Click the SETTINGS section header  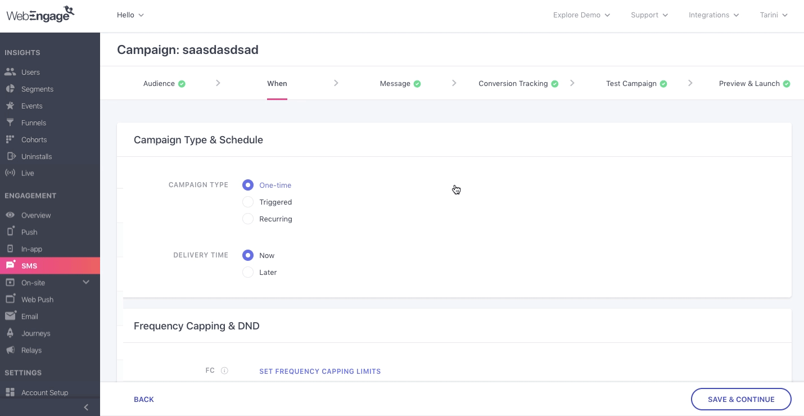pos(23,373)
